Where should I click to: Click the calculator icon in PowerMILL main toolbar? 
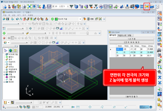tap(88, 19)
